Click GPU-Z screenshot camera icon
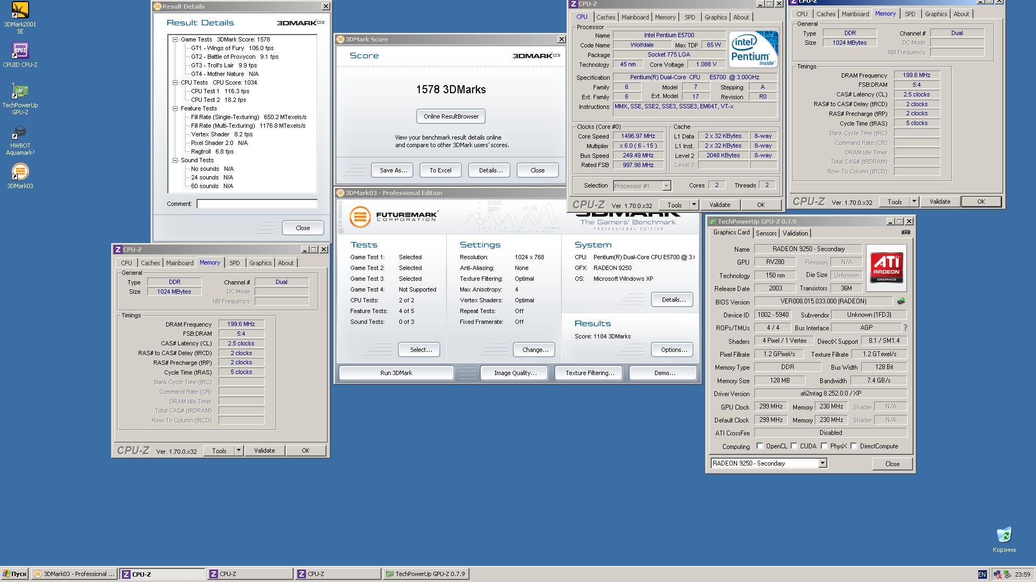Image resolution: width=1036 pixels, height=582 pixels. click(905, 232)
